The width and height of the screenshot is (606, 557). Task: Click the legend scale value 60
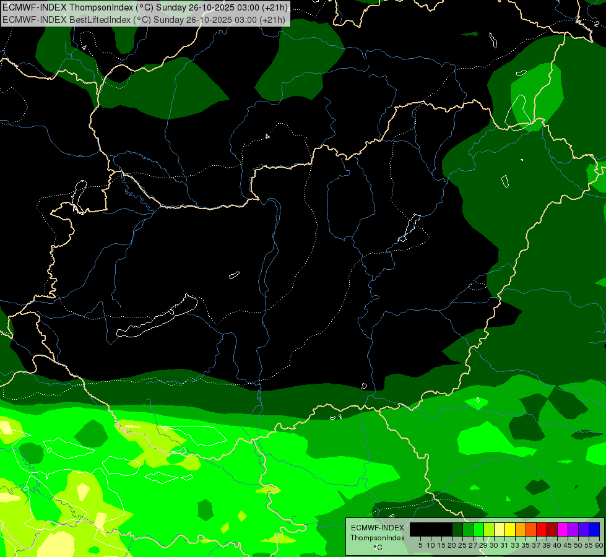599,545
